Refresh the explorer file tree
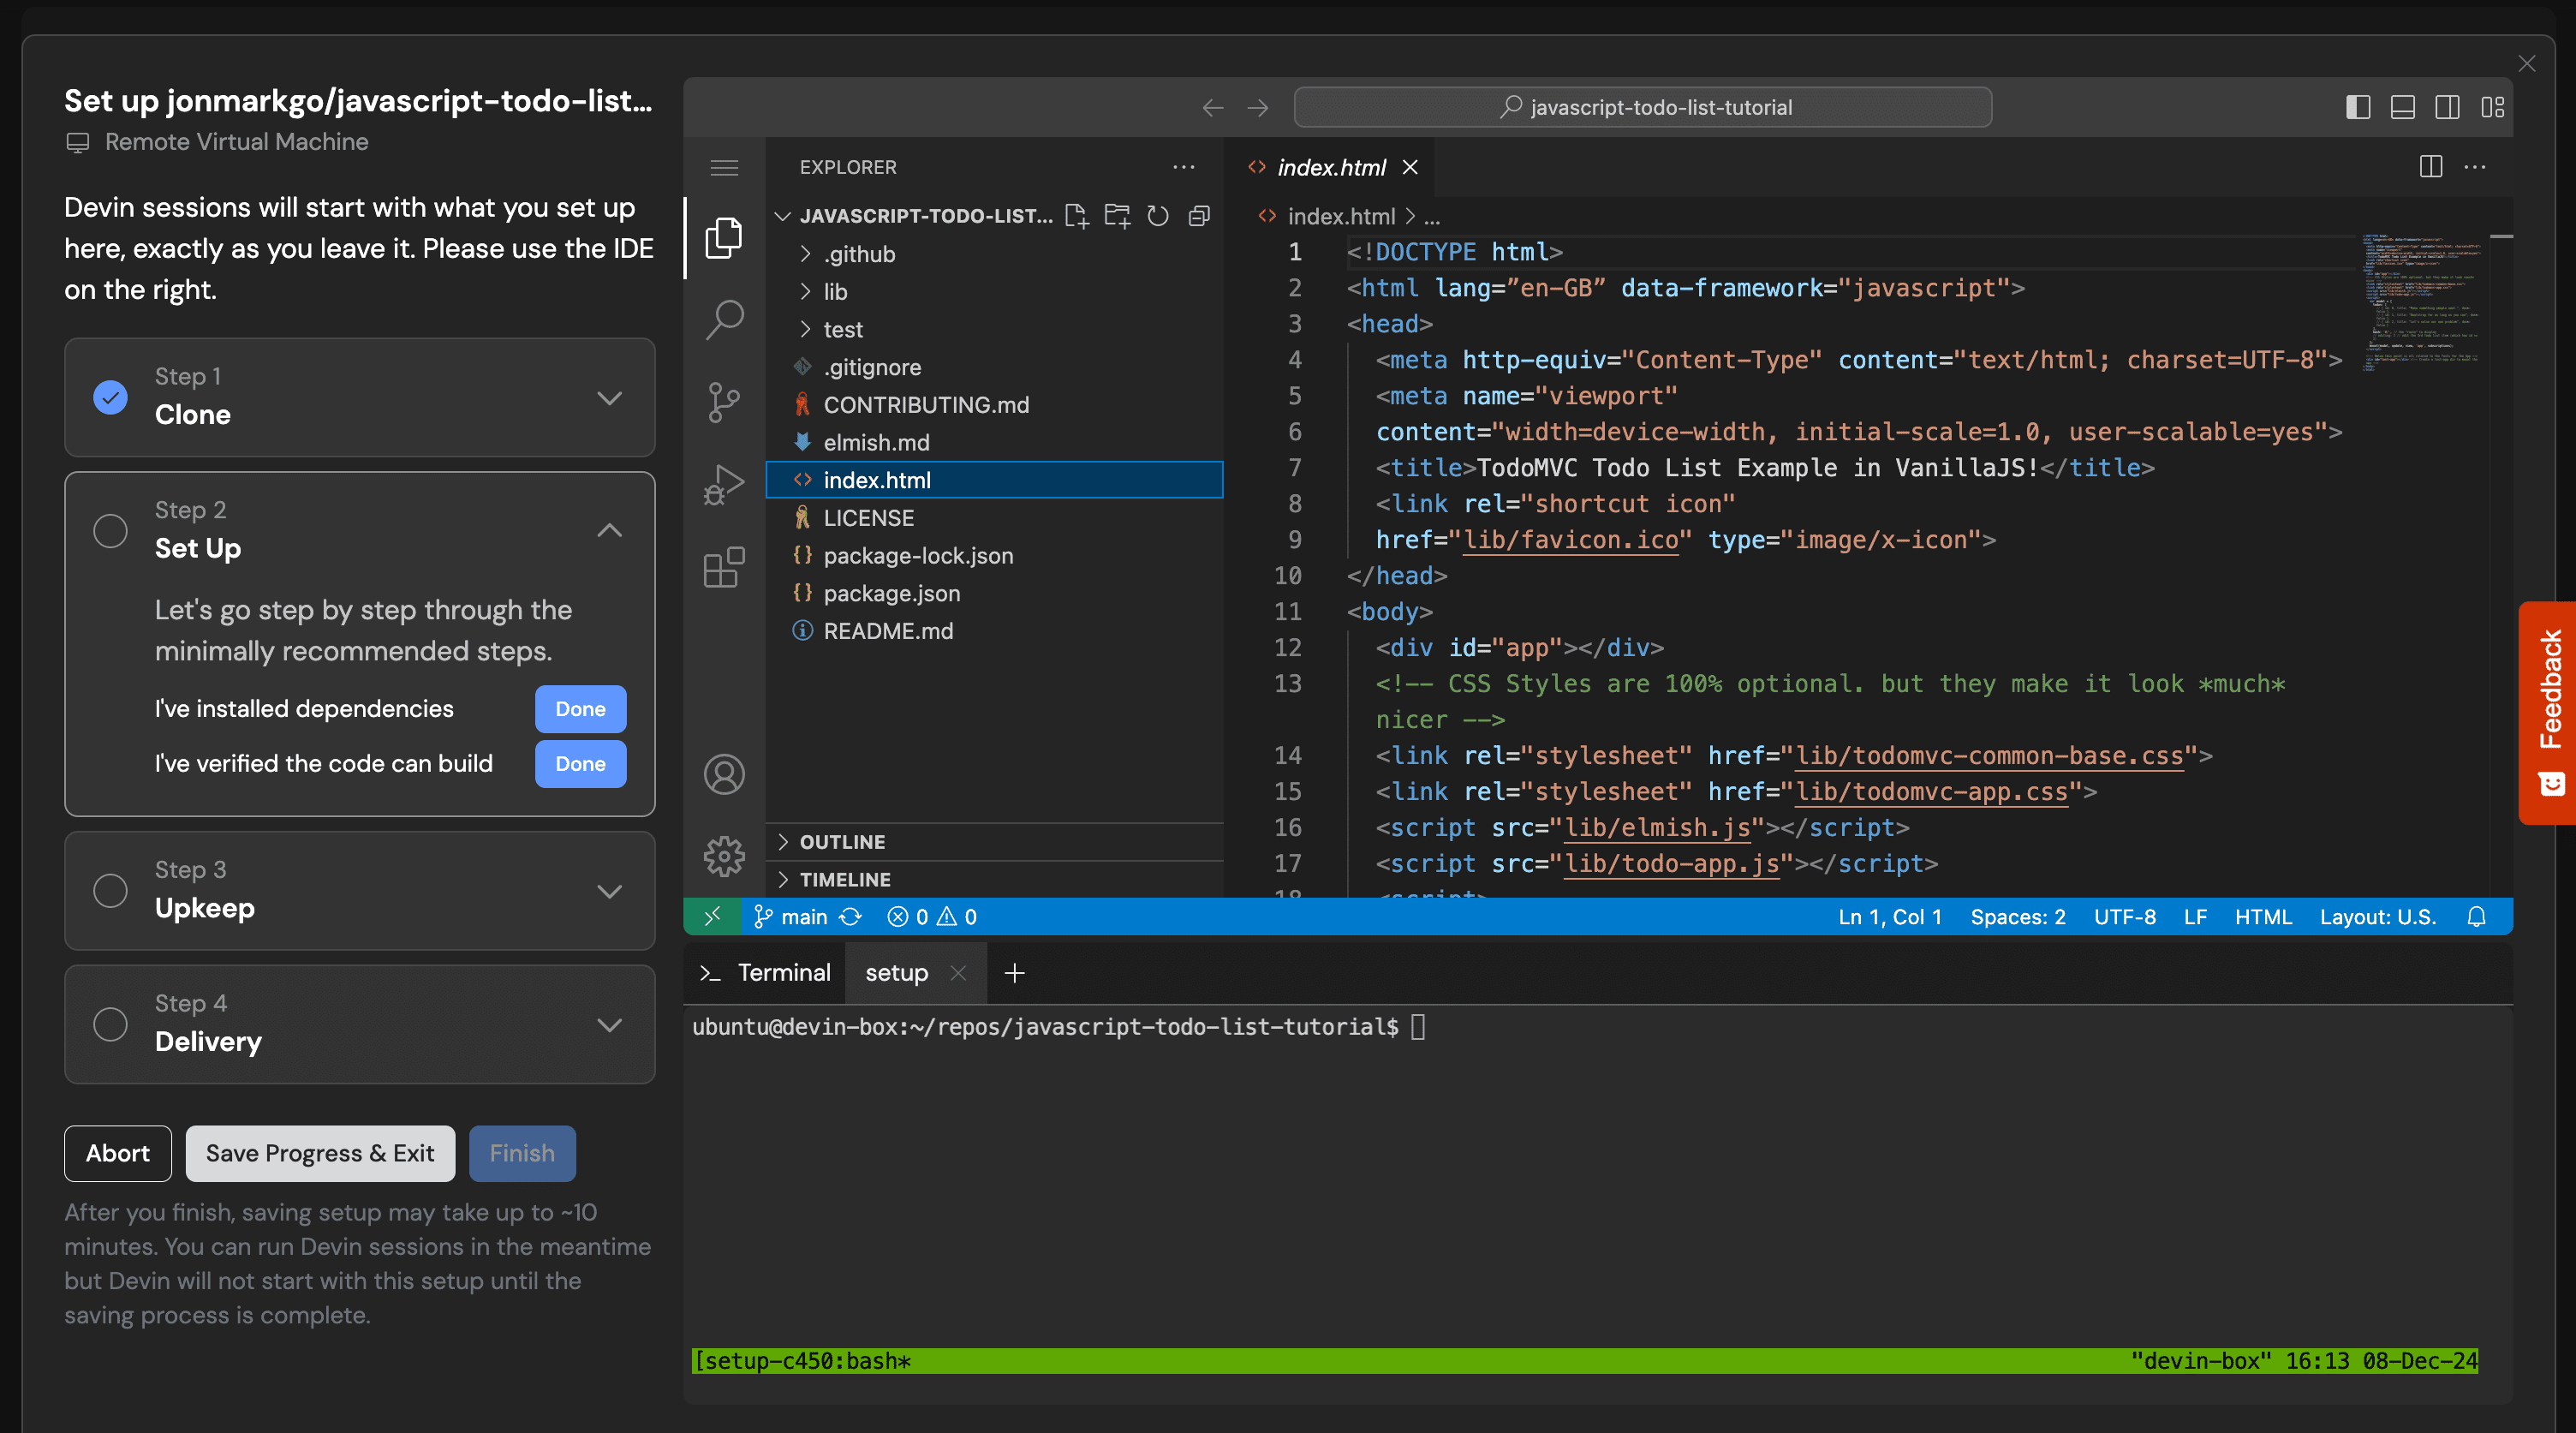Viewport: 2576px width, 1433px height. pos(1158,216)
